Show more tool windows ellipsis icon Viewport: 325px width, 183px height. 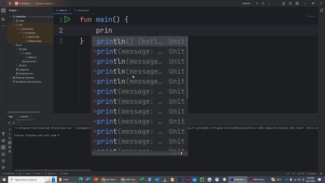[x=4, y=26]
